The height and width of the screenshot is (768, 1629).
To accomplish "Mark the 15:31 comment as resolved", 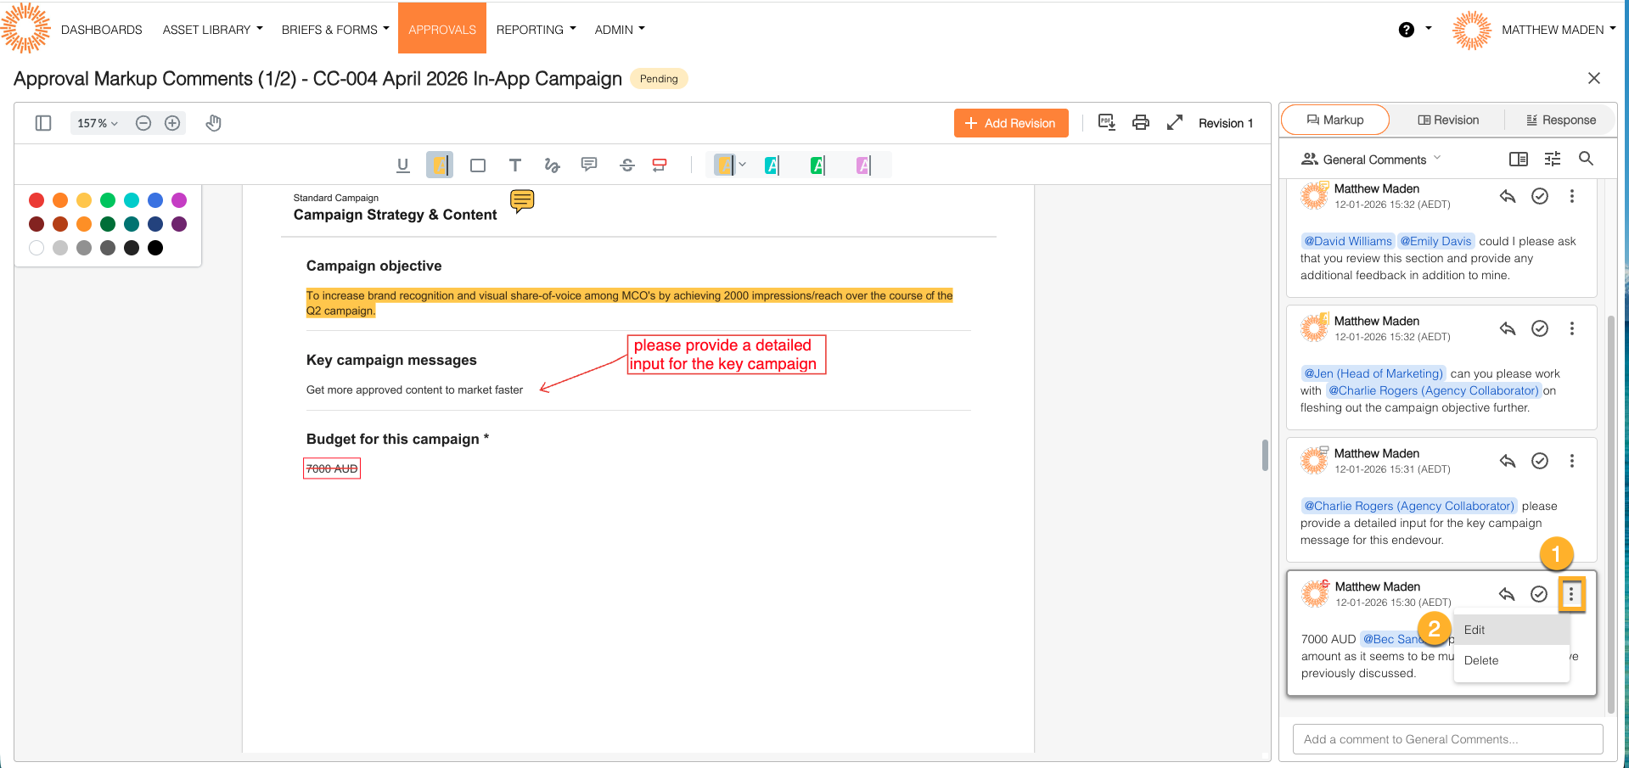I will pyautogui.click(x=1540, y=461).
